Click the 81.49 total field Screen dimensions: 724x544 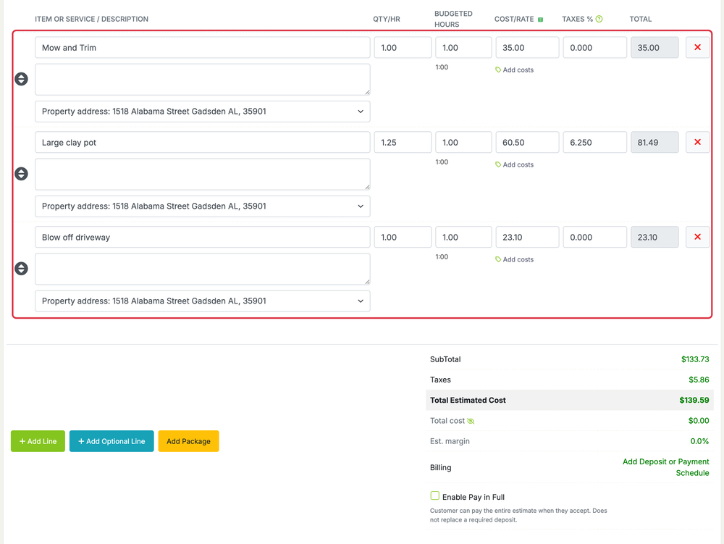(654, 142)
